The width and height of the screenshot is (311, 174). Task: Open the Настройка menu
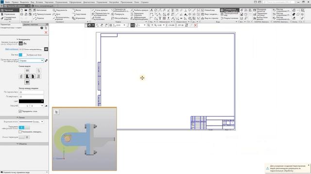coord(114,2)
